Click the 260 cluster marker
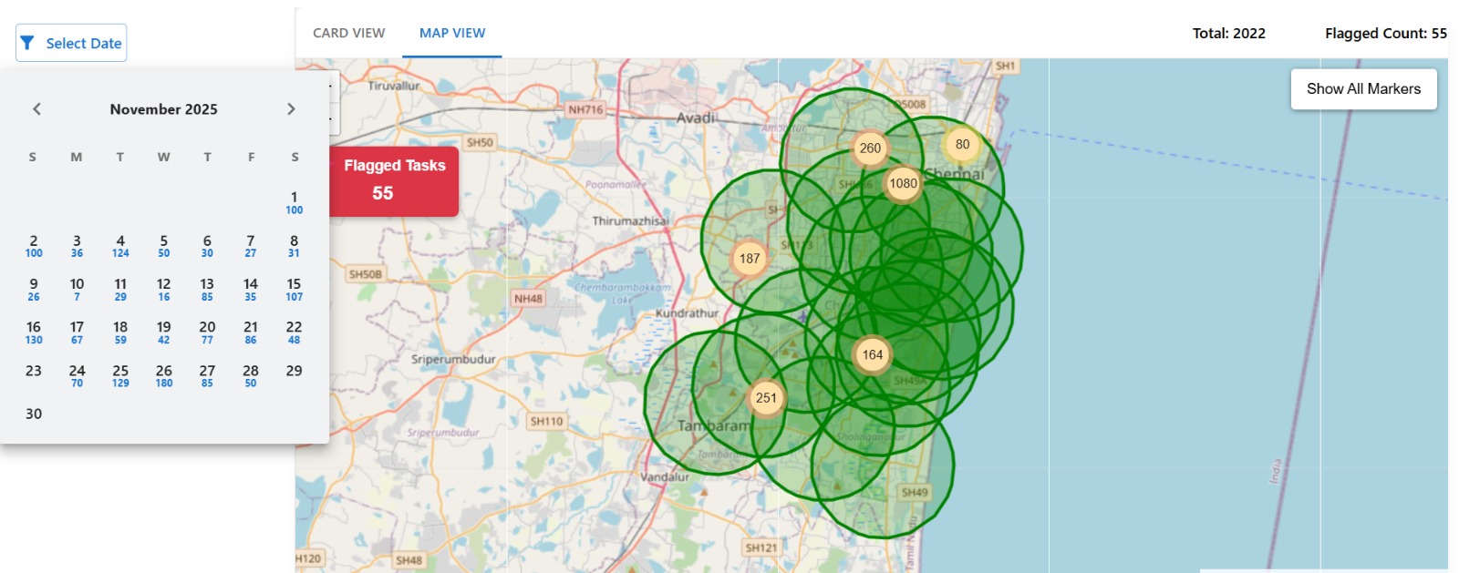Viewport: 1459px width, 573px height. [x=870, y=148]
